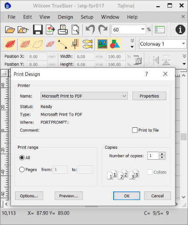
Task: Click the Preview... button
Action: click(69, 196)
